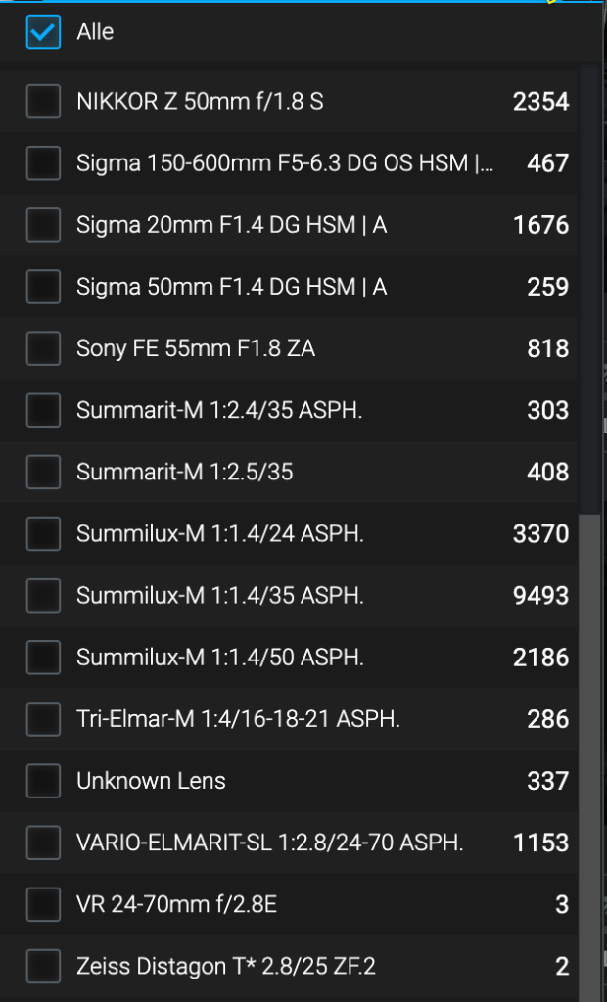Check Tri-Elmar-M 1:4/16-18-21 ASPH. box
Image resolution: width=607 pixels, height=1002 pixels.
coord(43,719)
